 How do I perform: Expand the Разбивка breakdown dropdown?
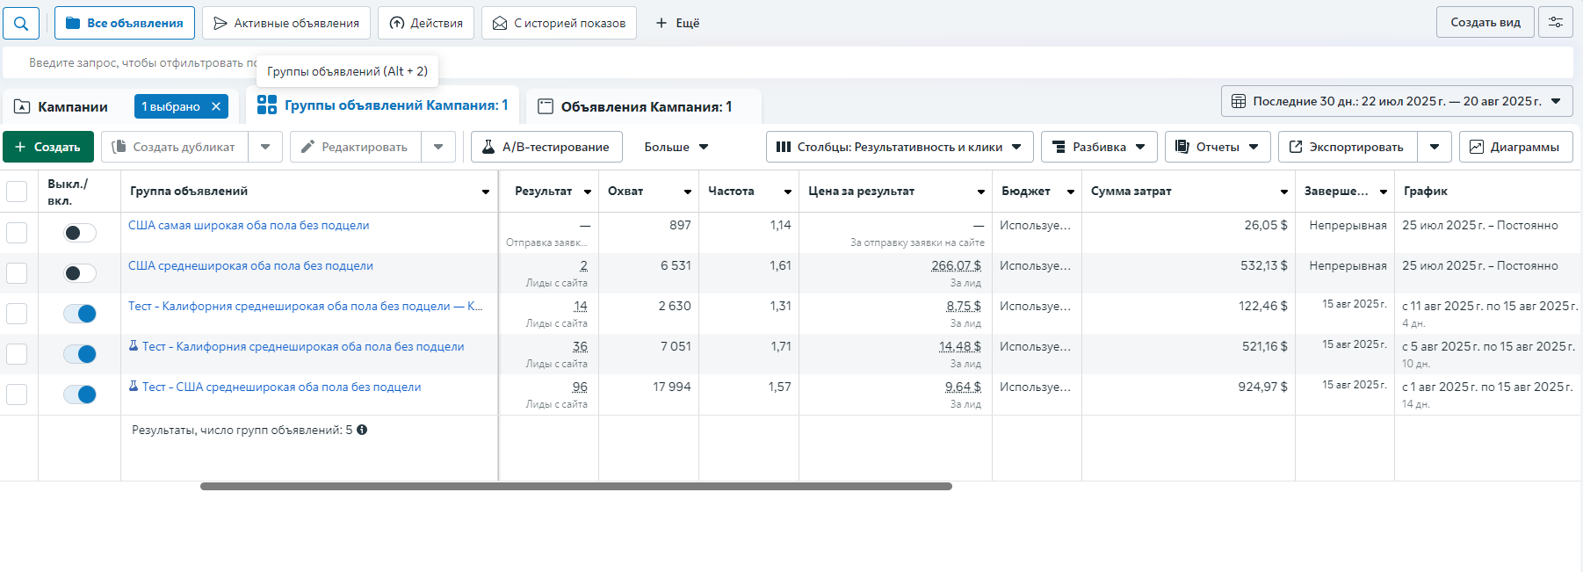click(1098, 147)
